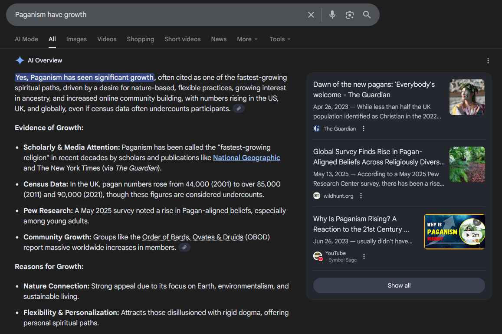Open the News tab
The width and height of the screenshot is (502, 334).
[219, 39]
